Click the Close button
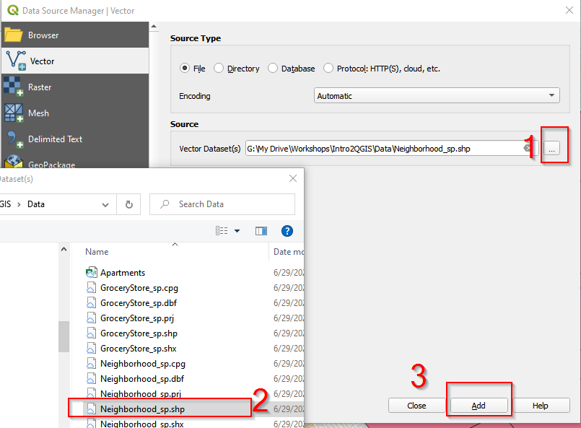The height and width of the screenshot is (428, 581). coord(416,406)
